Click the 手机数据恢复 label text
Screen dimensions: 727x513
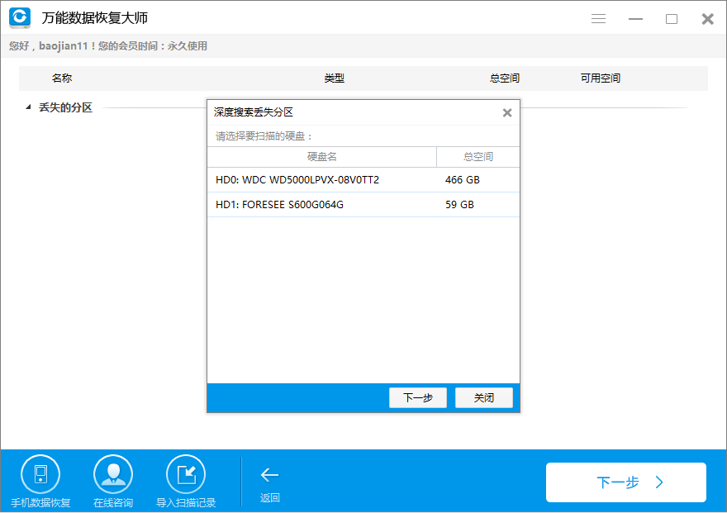click(40, 500)
